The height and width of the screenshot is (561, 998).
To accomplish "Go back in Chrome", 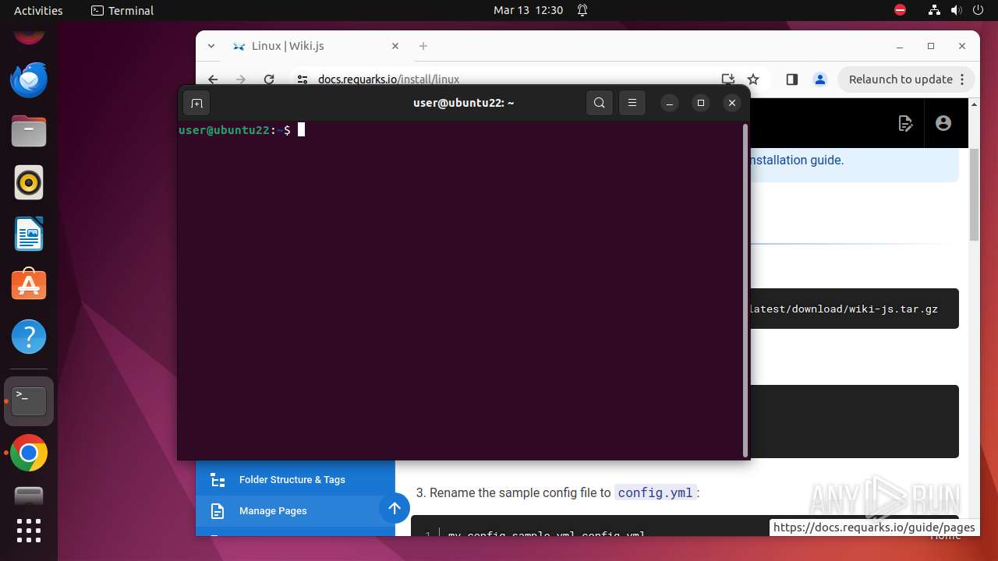I will tap(213, 79).
